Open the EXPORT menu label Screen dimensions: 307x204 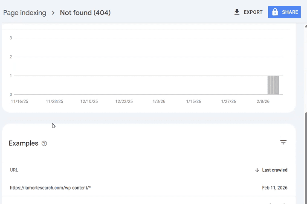253,12
